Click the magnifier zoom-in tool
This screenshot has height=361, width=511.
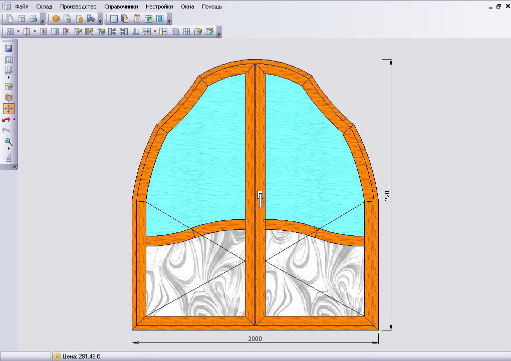pos(9,141)
